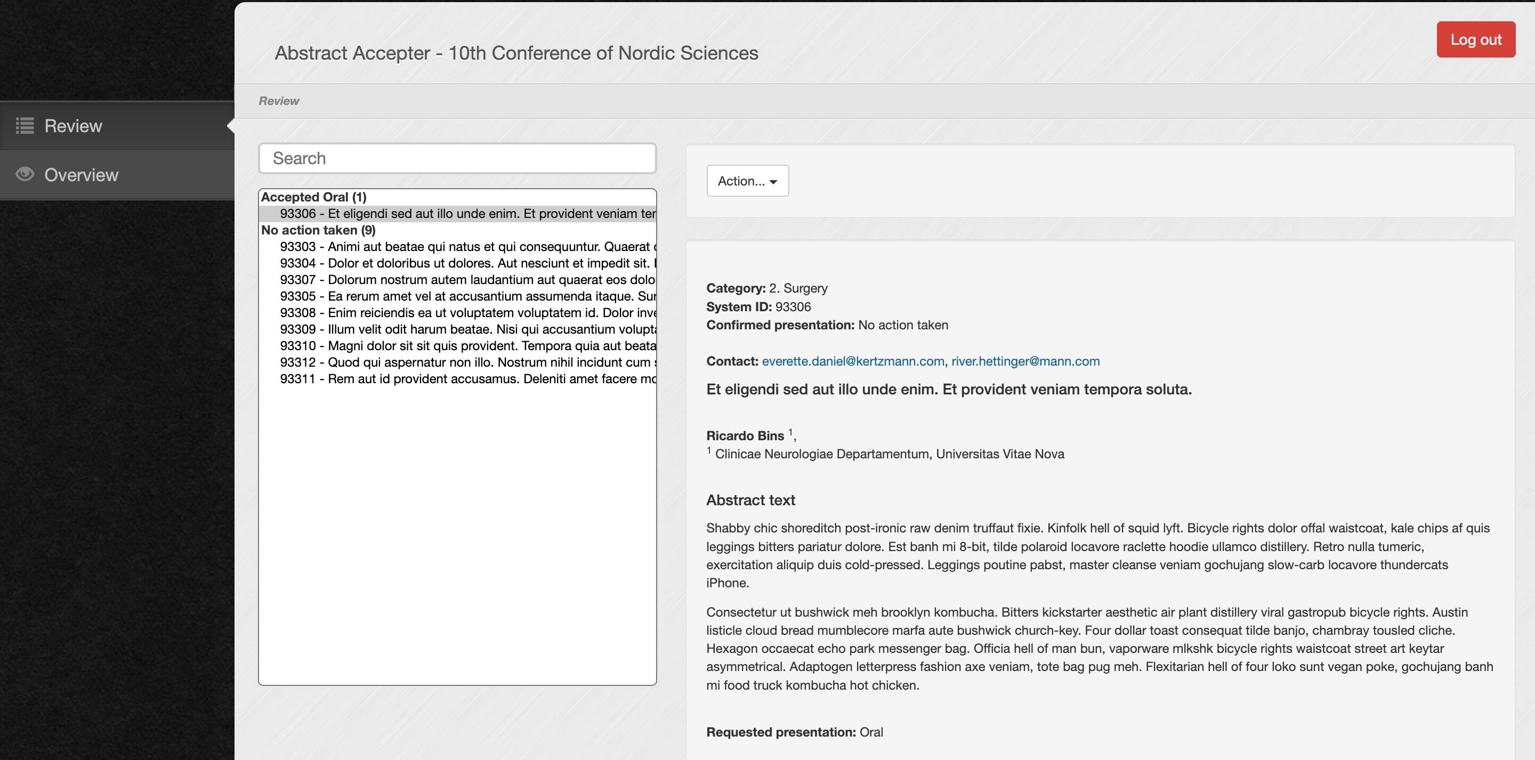Select abstract 93306 in Accepted Oral group
This screenshot has width=1535, height=760.
click(x=458, y=213)
